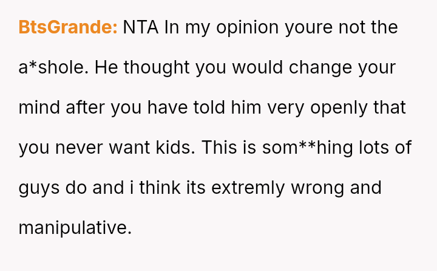Click the word youre in first line
The width and height of the screenshot is (437, 271).
coord(308,28)
